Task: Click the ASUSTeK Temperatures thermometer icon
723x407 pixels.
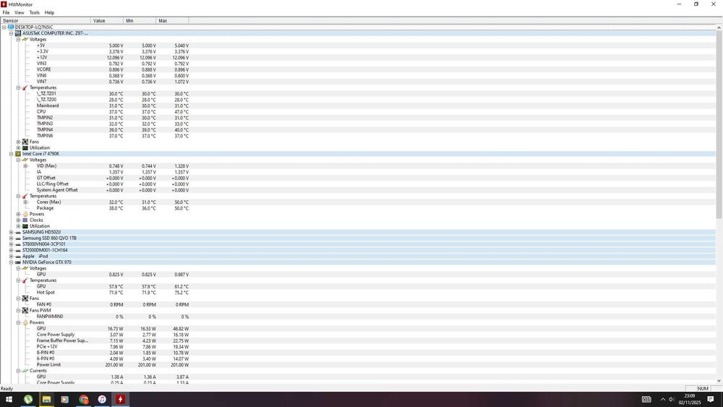Action: [x=25, y=87]
